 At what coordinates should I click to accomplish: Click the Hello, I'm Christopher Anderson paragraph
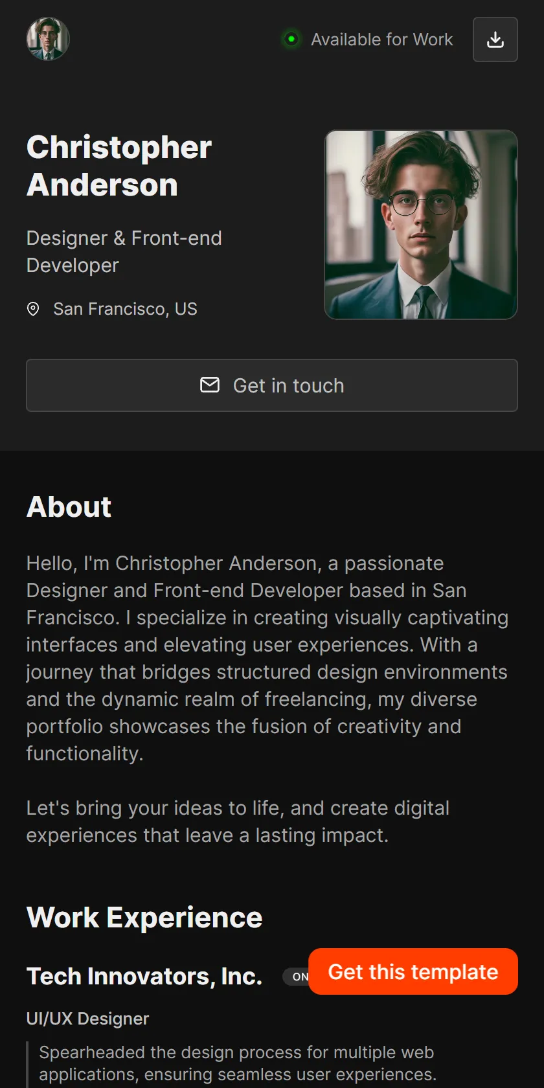coord(267,658)
